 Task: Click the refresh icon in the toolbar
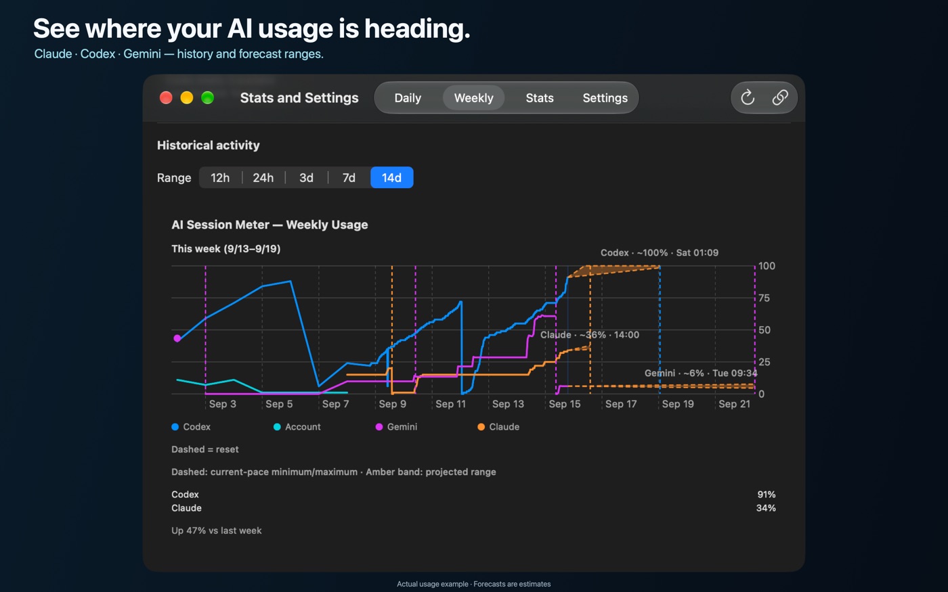(748, 97)
